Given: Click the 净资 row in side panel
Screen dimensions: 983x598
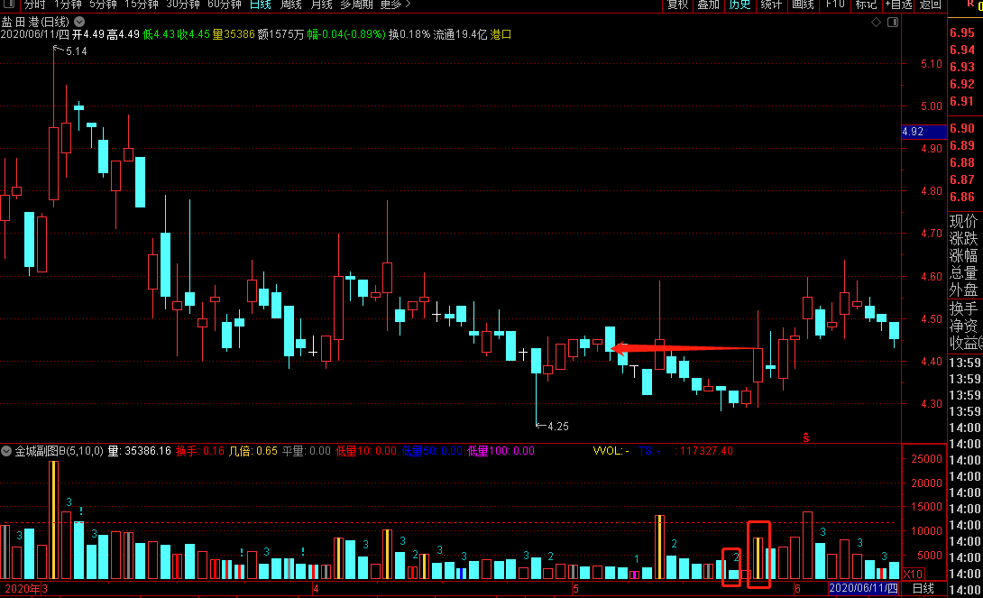Looking at the screenshot, I should (x=963, y=326).
